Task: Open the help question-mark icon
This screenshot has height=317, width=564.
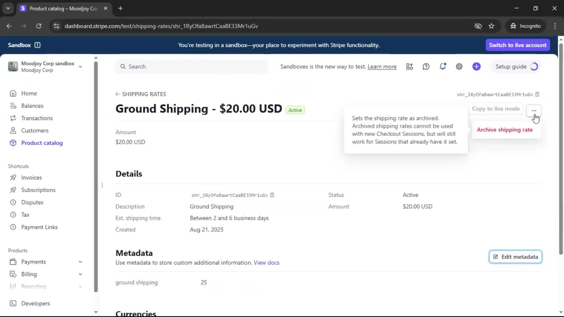Action: 426,67
